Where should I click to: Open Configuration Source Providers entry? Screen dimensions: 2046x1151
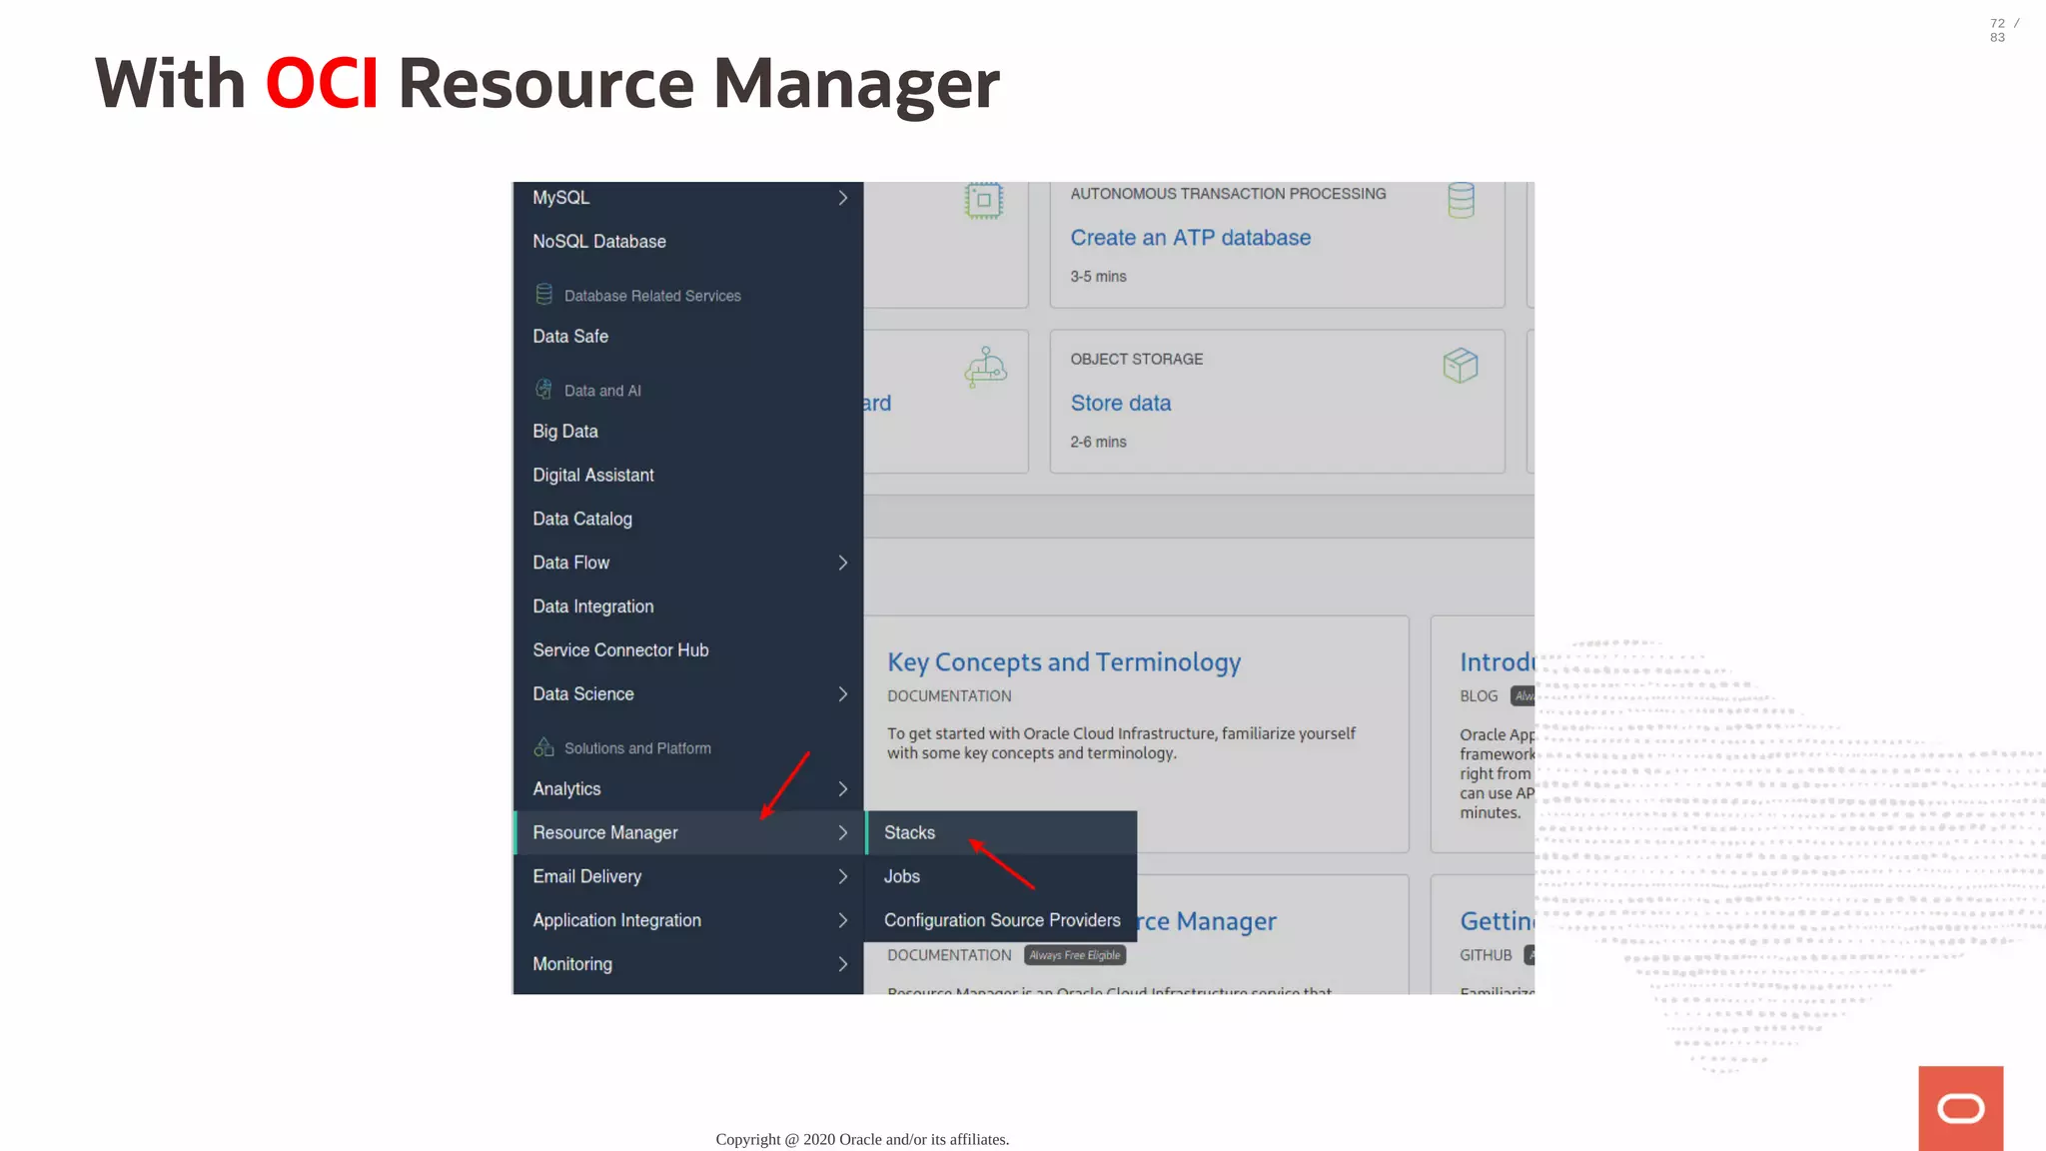(x=1001, y=920)
